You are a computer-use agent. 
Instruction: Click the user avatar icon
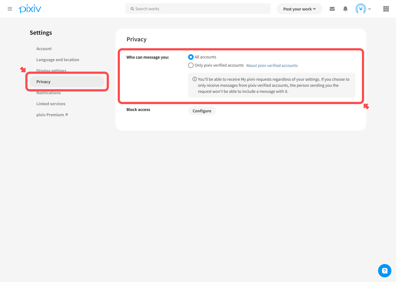[x=361, y=9]
